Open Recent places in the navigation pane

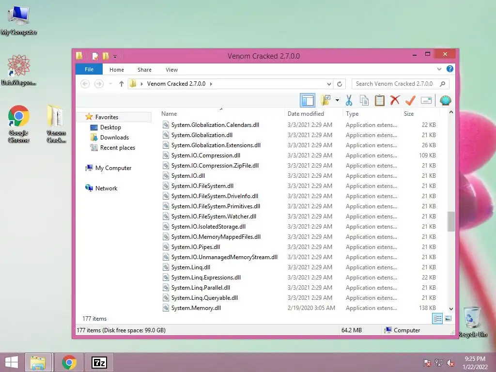(118, 147)
